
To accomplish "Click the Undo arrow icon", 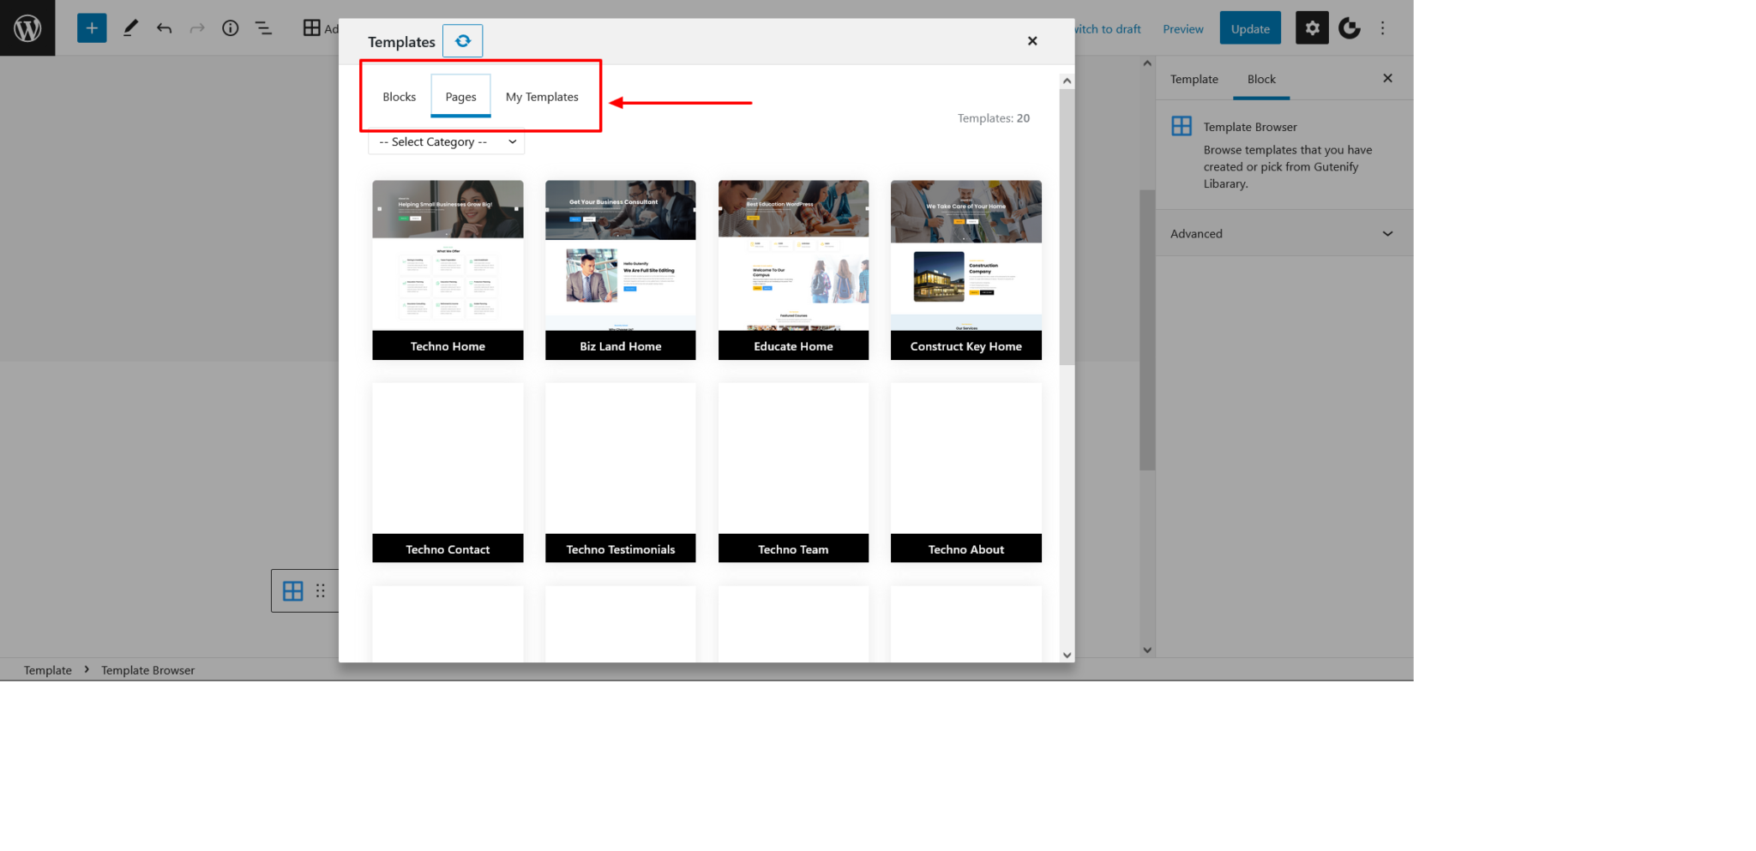I will pos(164,27).
